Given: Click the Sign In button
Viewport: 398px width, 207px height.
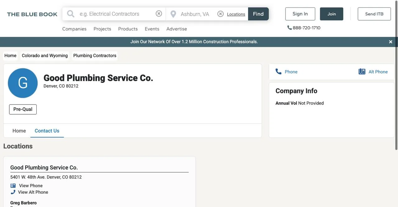Looking at the screenshot, I should click(x=300, y=14).
